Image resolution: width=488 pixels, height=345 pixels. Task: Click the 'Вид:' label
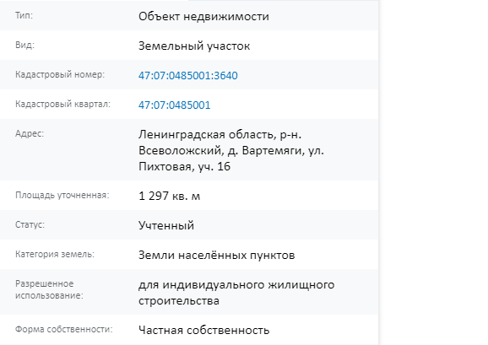[x=24, y=45]
